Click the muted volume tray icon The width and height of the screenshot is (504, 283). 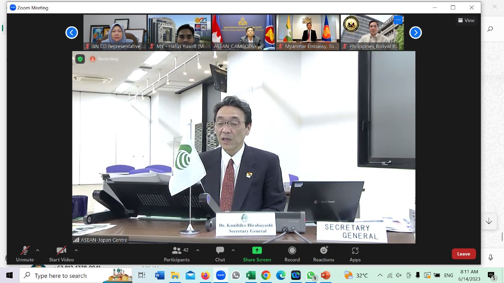399,275
